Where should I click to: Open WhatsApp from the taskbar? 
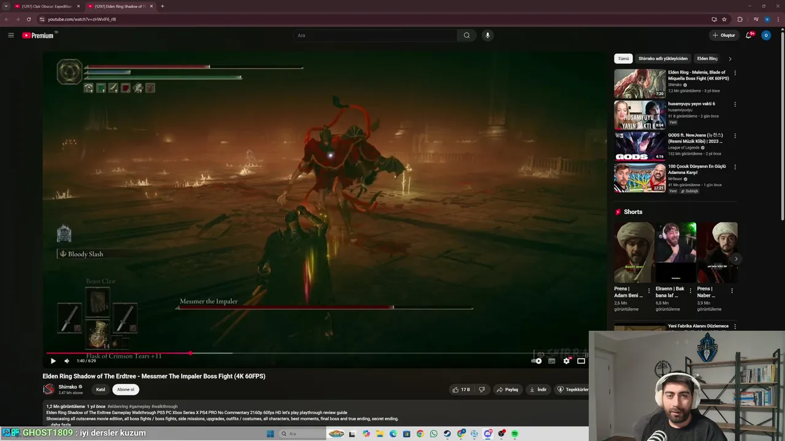click(434, 434)
